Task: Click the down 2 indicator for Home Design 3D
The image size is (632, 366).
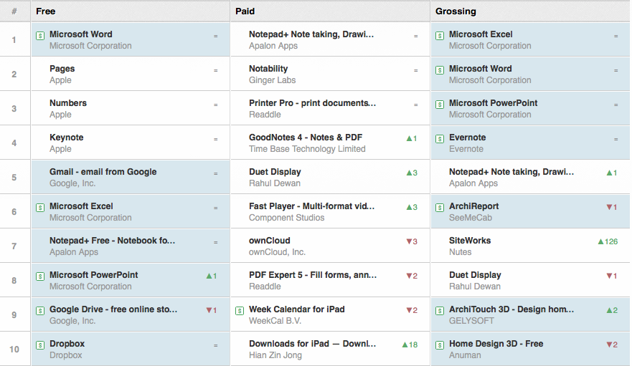Action: (612, 345)
